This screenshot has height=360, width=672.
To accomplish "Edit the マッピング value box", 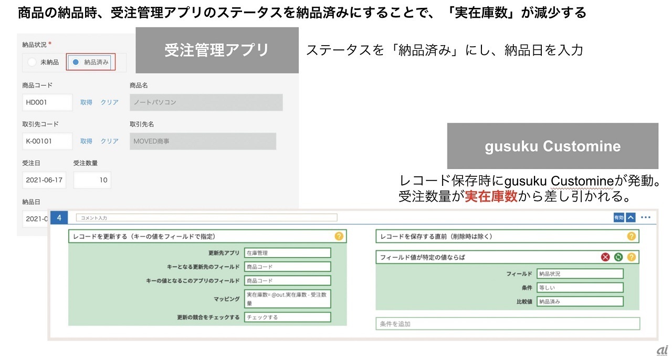I will pyautogui.click(x=288, y=299).
